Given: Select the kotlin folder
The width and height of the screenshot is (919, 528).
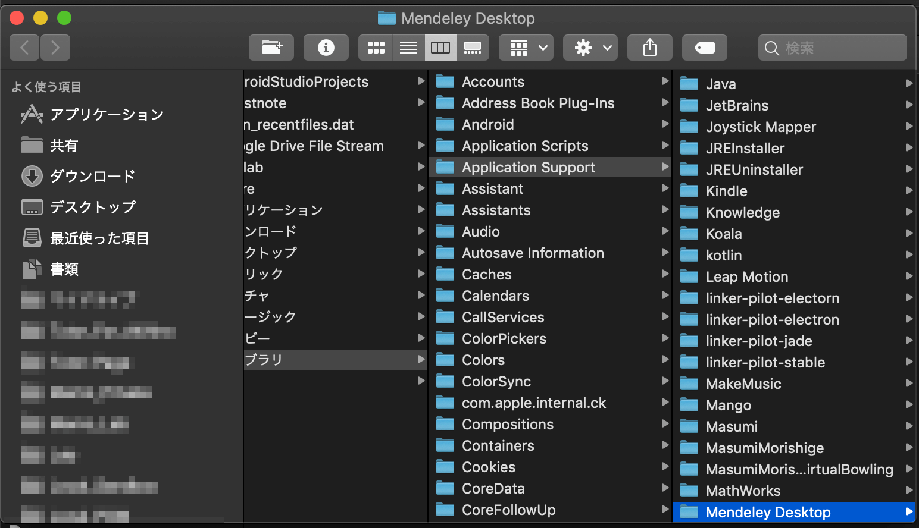Looking at the screenshot, I should (794, 255).
